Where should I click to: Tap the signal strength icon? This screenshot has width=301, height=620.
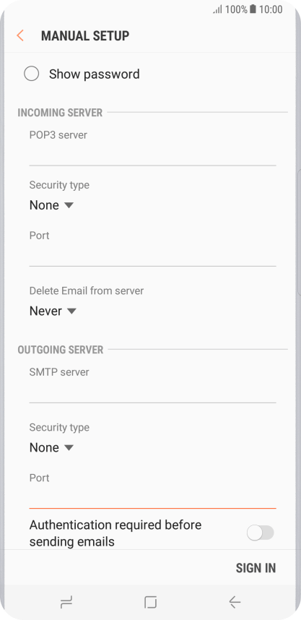coord(218,9)
